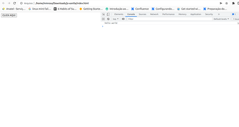239x127 pixels.
Task: Open the issues message counter badge
Action: (x=234, y=14)
